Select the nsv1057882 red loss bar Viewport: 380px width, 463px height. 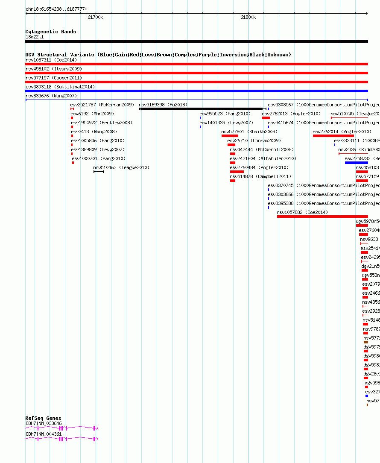pyautogui.click(x=322, y=217)
